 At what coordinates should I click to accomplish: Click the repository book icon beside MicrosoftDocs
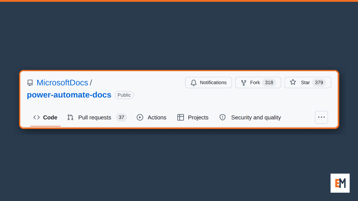point(30,83)
